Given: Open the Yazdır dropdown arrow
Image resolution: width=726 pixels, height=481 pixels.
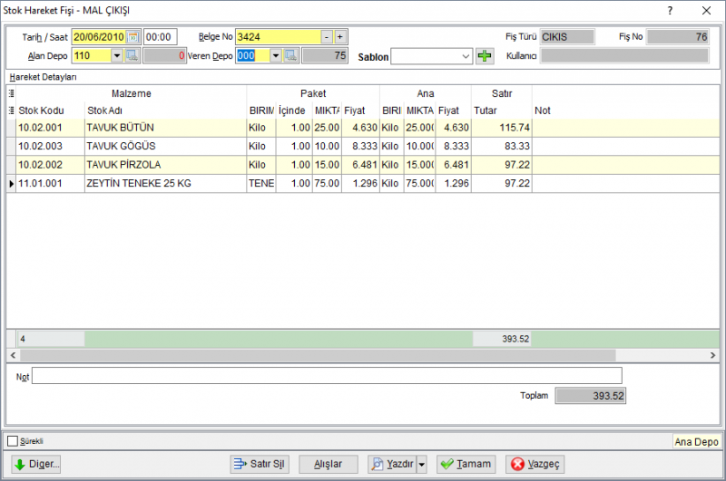Looking at the screenshot, I should pyautogui.click(x=422, y=464).
